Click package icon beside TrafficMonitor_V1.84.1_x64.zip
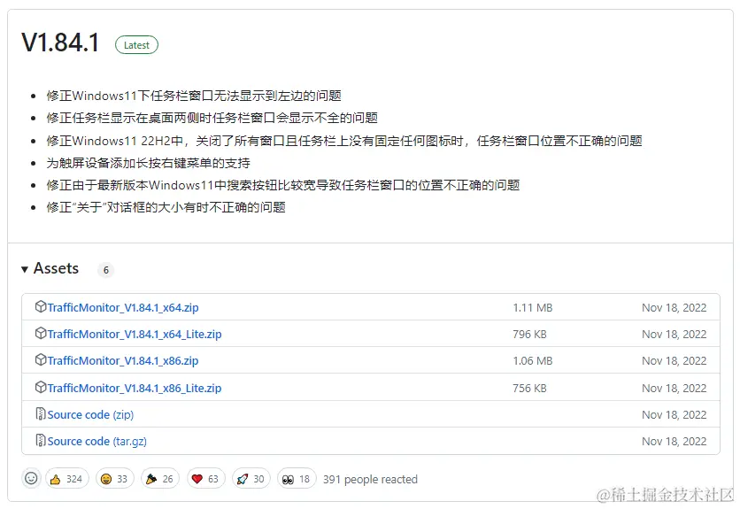This screenshot has height=509, width=740. click(x=41, y=306)
